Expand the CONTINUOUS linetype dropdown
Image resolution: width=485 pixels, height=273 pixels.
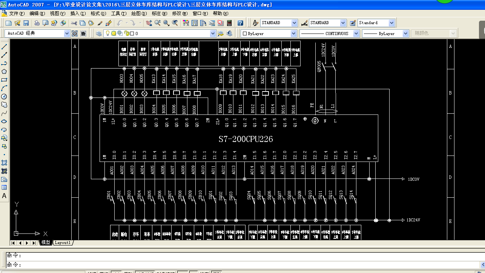[x=356, y=34]
